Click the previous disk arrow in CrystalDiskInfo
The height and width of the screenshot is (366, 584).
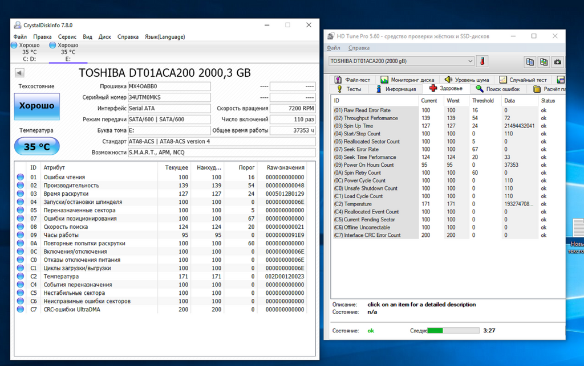(20, 73)
